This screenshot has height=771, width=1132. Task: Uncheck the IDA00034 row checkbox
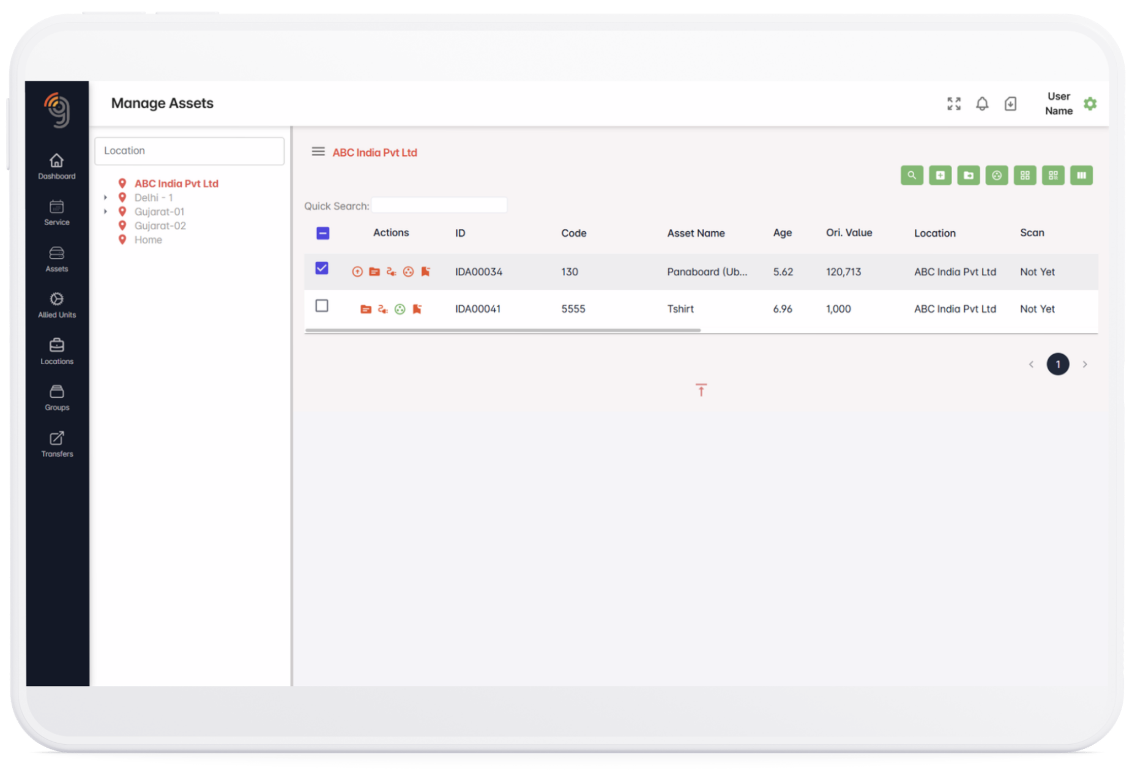(322, 269)
